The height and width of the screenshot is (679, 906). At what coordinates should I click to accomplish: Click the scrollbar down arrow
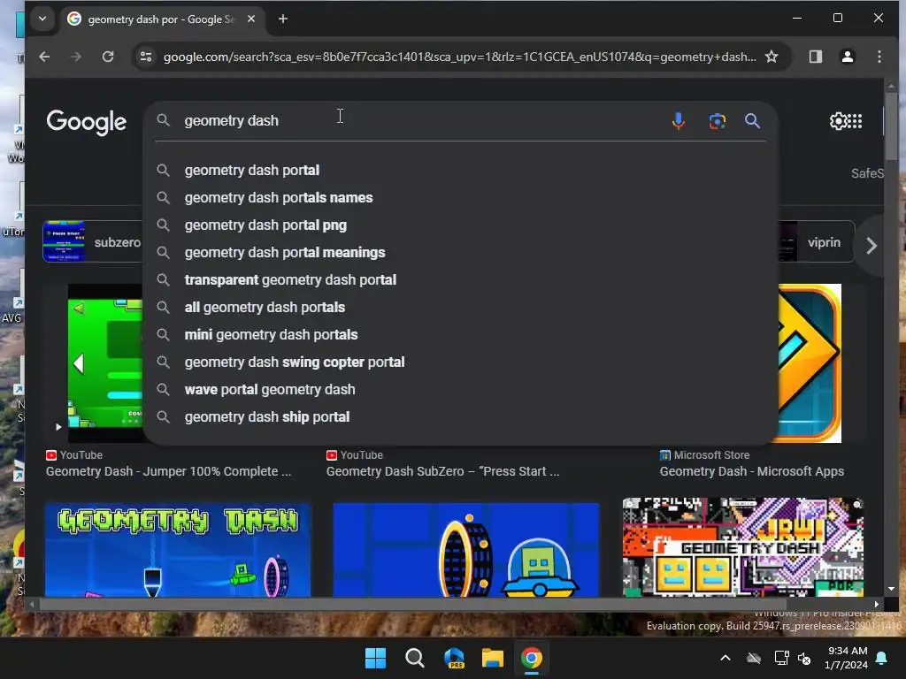click(x=891, y=589)
